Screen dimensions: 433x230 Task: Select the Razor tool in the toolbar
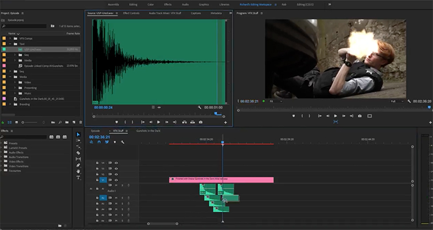click(x=79, y=153)
